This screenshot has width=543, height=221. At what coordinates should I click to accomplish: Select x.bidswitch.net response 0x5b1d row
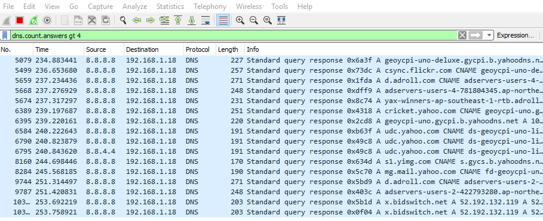pyautogui.click(x=271, y=202)
